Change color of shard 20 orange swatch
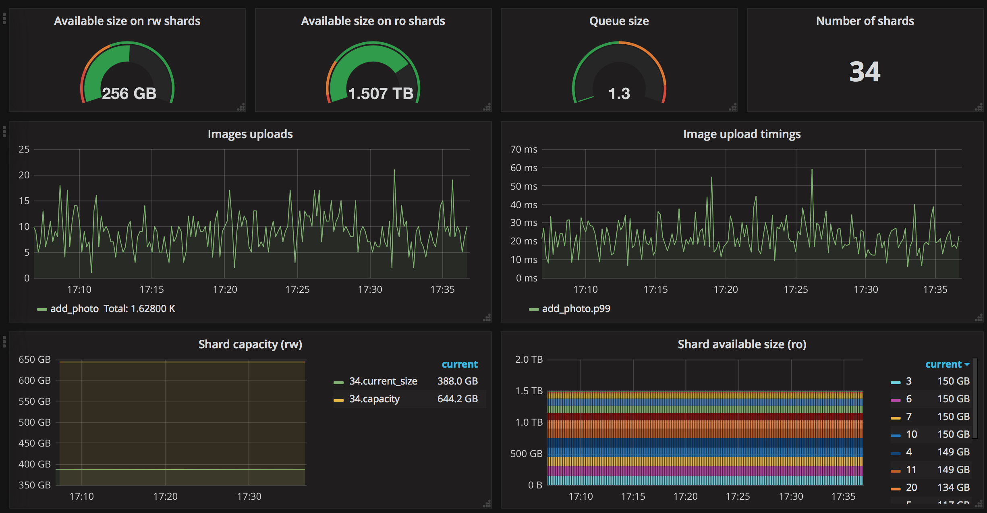This screenshot has width=987, height=513. tap(896, 489)
